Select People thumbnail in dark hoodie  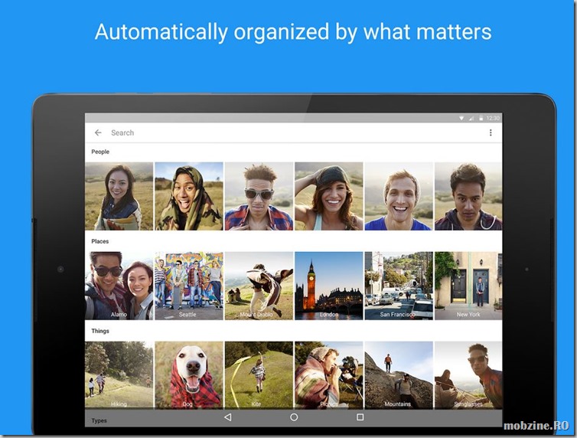coord(468,196)
